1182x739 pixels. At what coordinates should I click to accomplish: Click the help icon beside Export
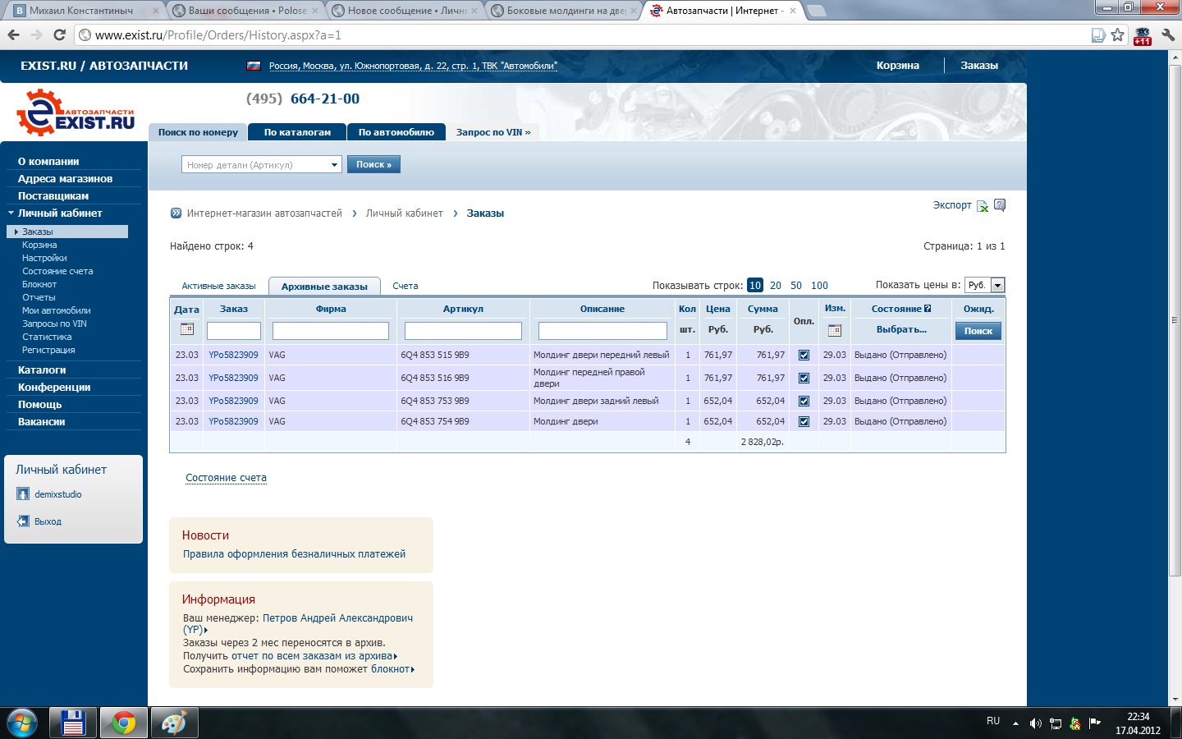click(1000, 205)
